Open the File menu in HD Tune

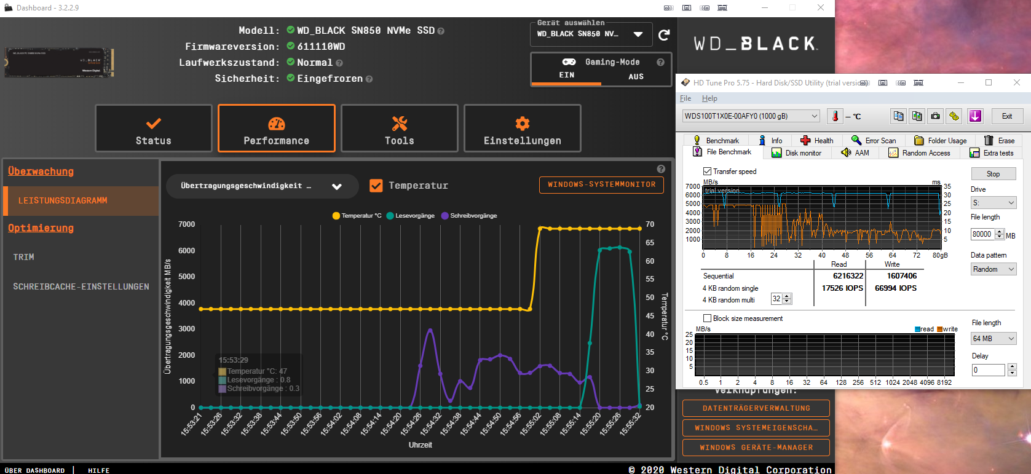(685, 98)
